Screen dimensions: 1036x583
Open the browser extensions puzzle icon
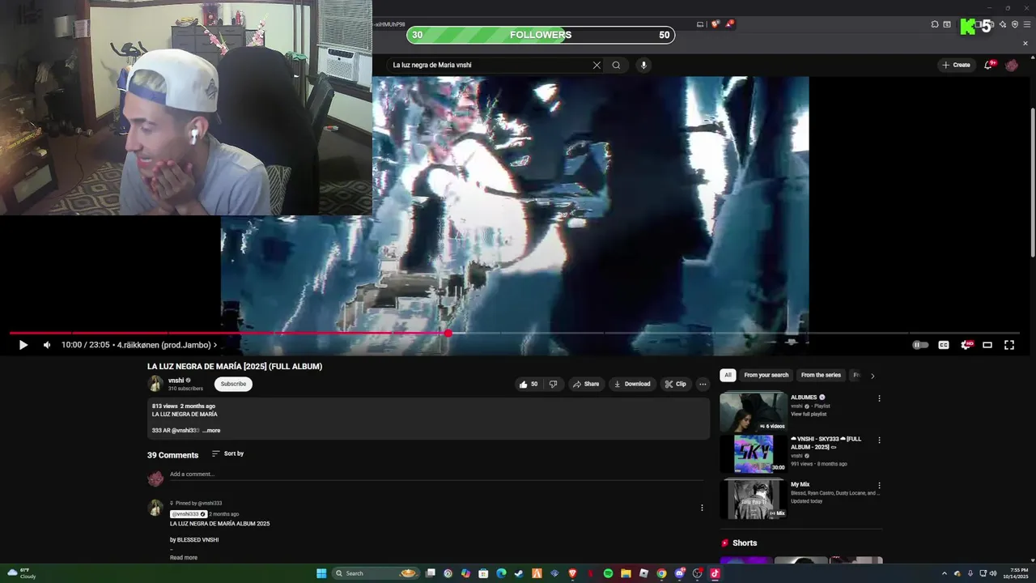pyautogui.click(x=935, y=24)
